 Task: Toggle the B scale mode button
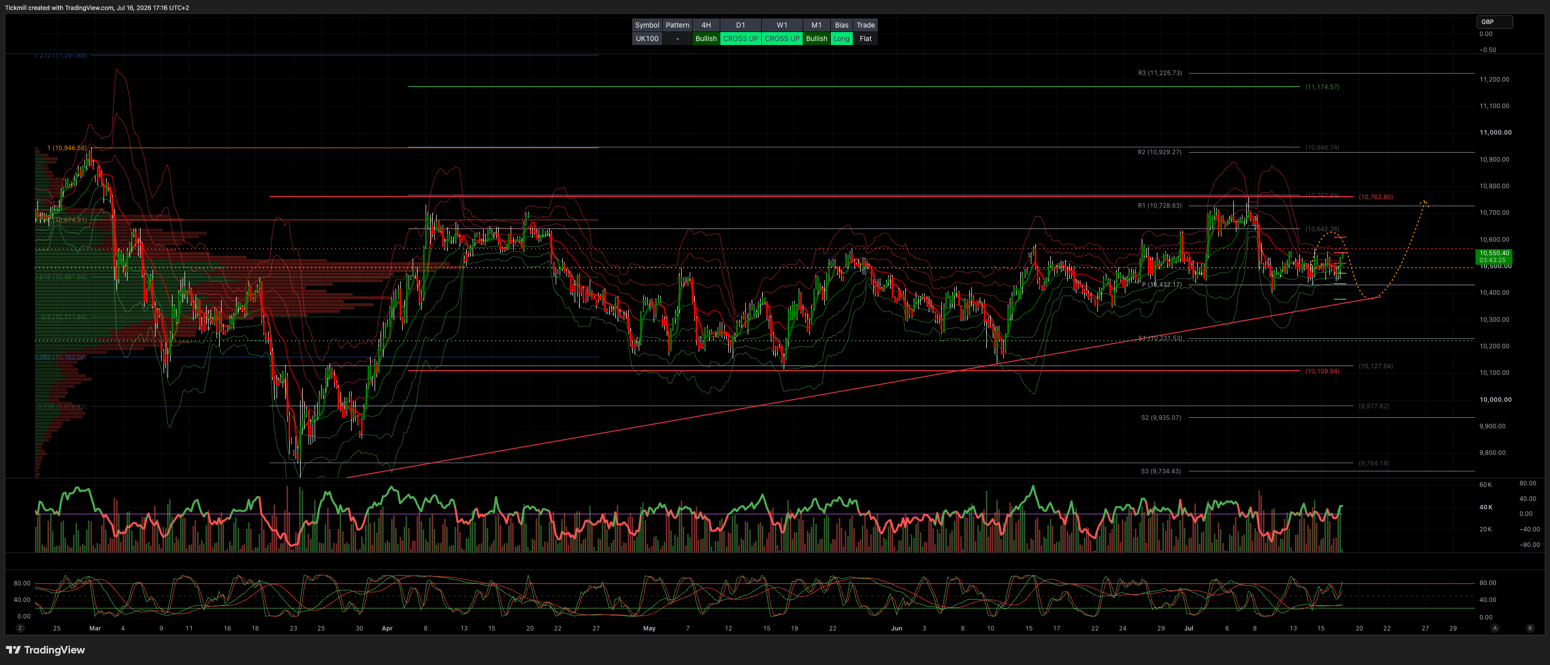1530,627
